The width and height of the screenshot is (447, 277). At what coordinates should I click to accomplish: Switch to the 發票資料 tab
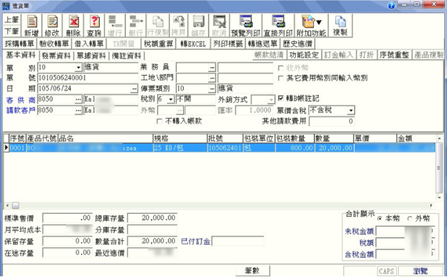(56, 56)
